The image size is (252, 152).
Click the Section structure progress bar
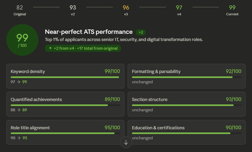[186, 105]
